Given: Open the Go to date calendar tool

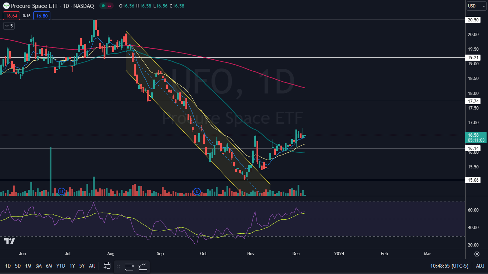Looking at the screenshot, I should click(x=107, y=266).
